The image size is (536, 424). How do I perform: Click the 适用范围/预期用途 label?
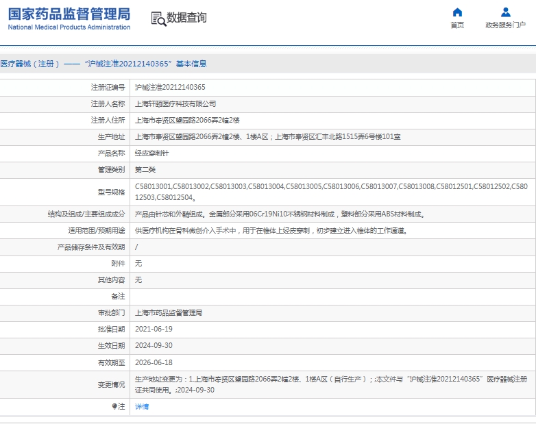coord(97,231)
